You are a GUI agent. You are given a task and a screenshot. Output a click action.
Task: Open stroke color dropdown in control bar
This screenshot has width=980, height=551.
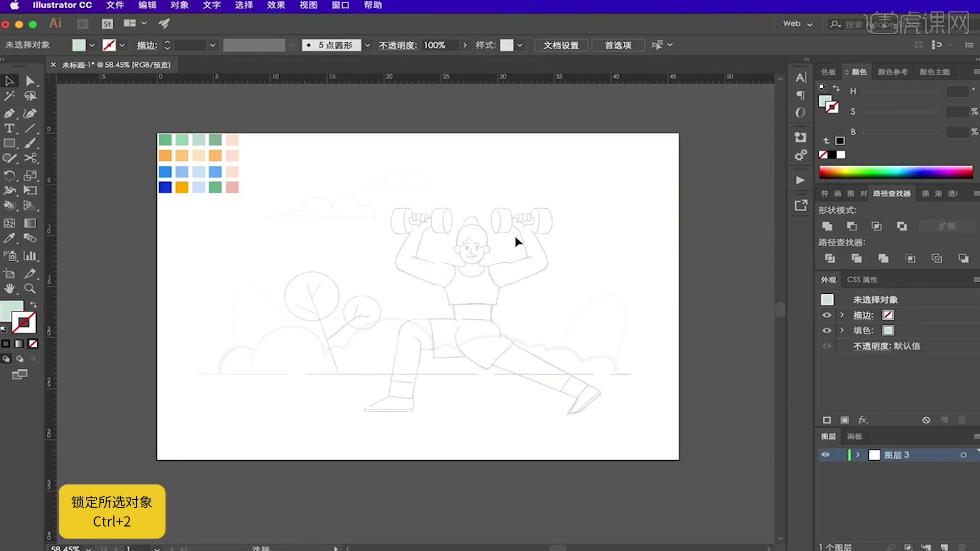[122, 45]
